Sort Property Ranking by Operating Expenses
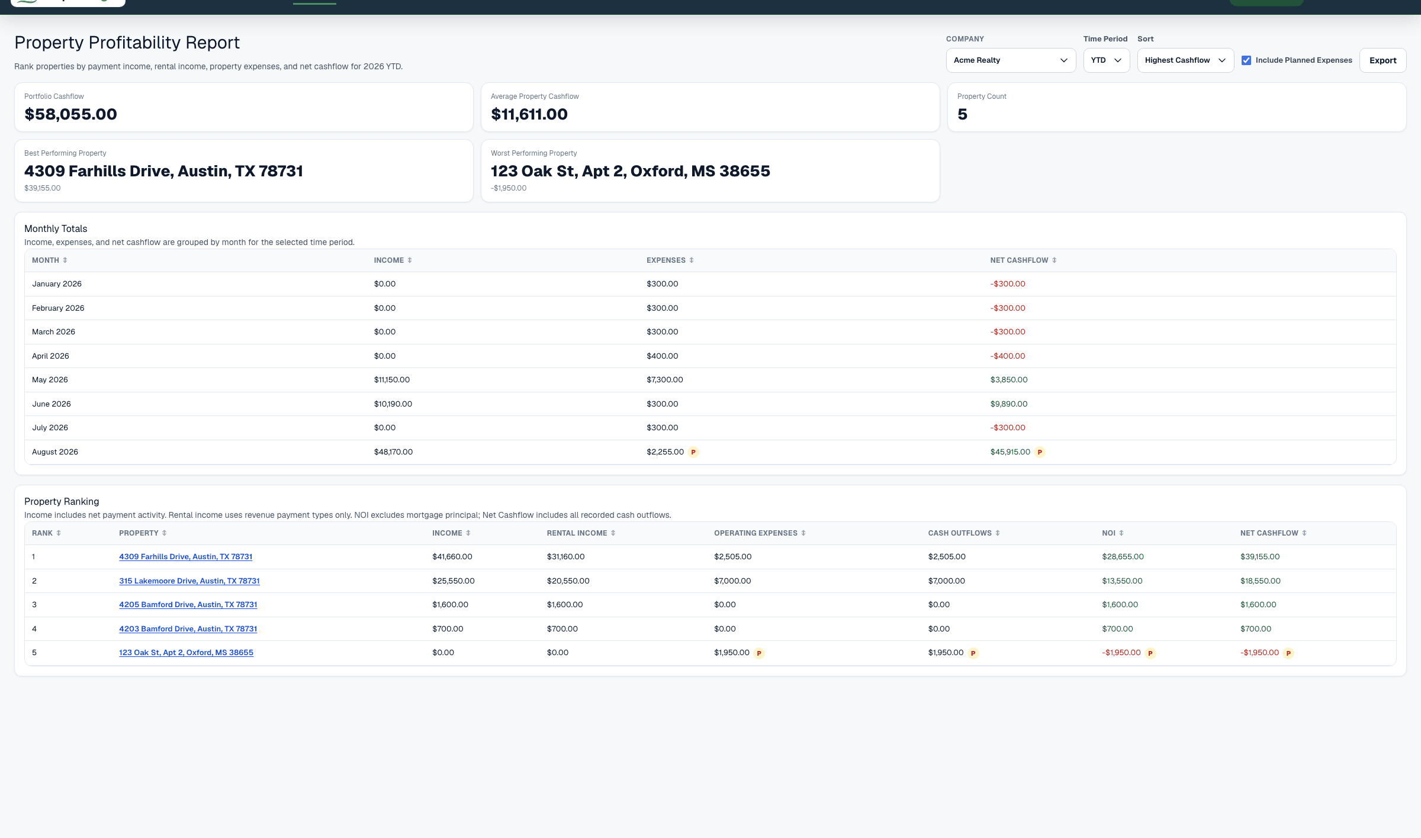This screenshot has height=838, width=1421. 760,533
